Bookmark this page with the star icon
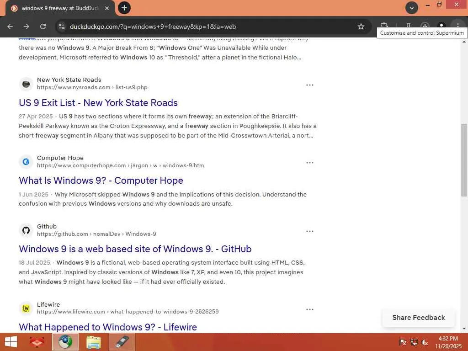 point(361,27)
